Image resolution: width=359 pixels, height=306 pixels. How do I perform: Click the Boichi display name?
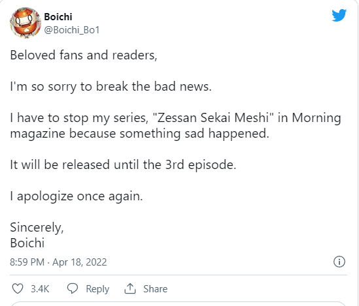(x=58, y=17)
